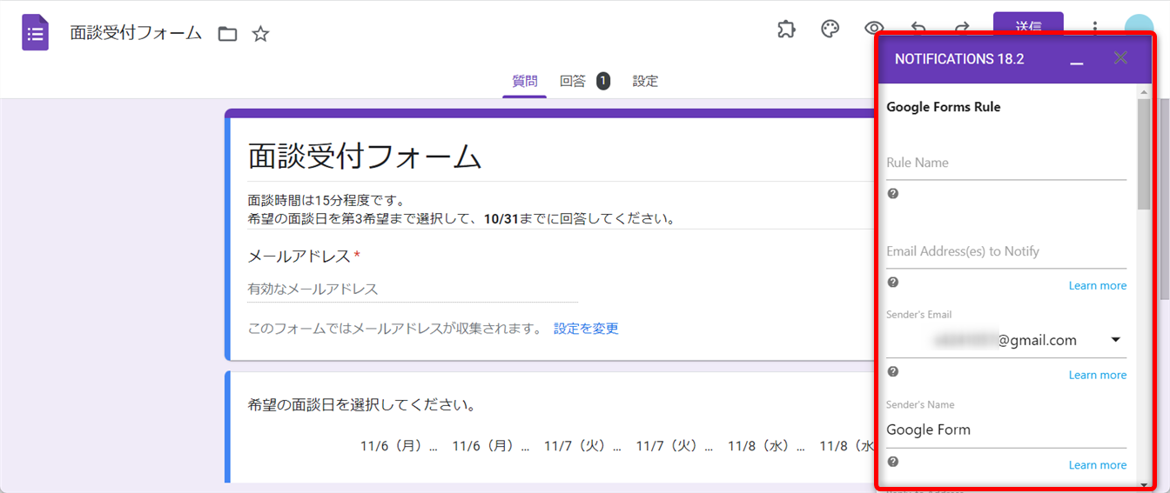Switch to the 回答 tab

click(572, 81)
